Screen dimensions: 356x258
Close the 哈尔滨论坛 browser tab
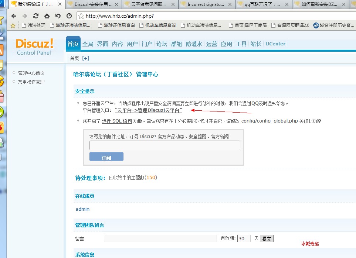pyautogui.click(x=60, y=4)
